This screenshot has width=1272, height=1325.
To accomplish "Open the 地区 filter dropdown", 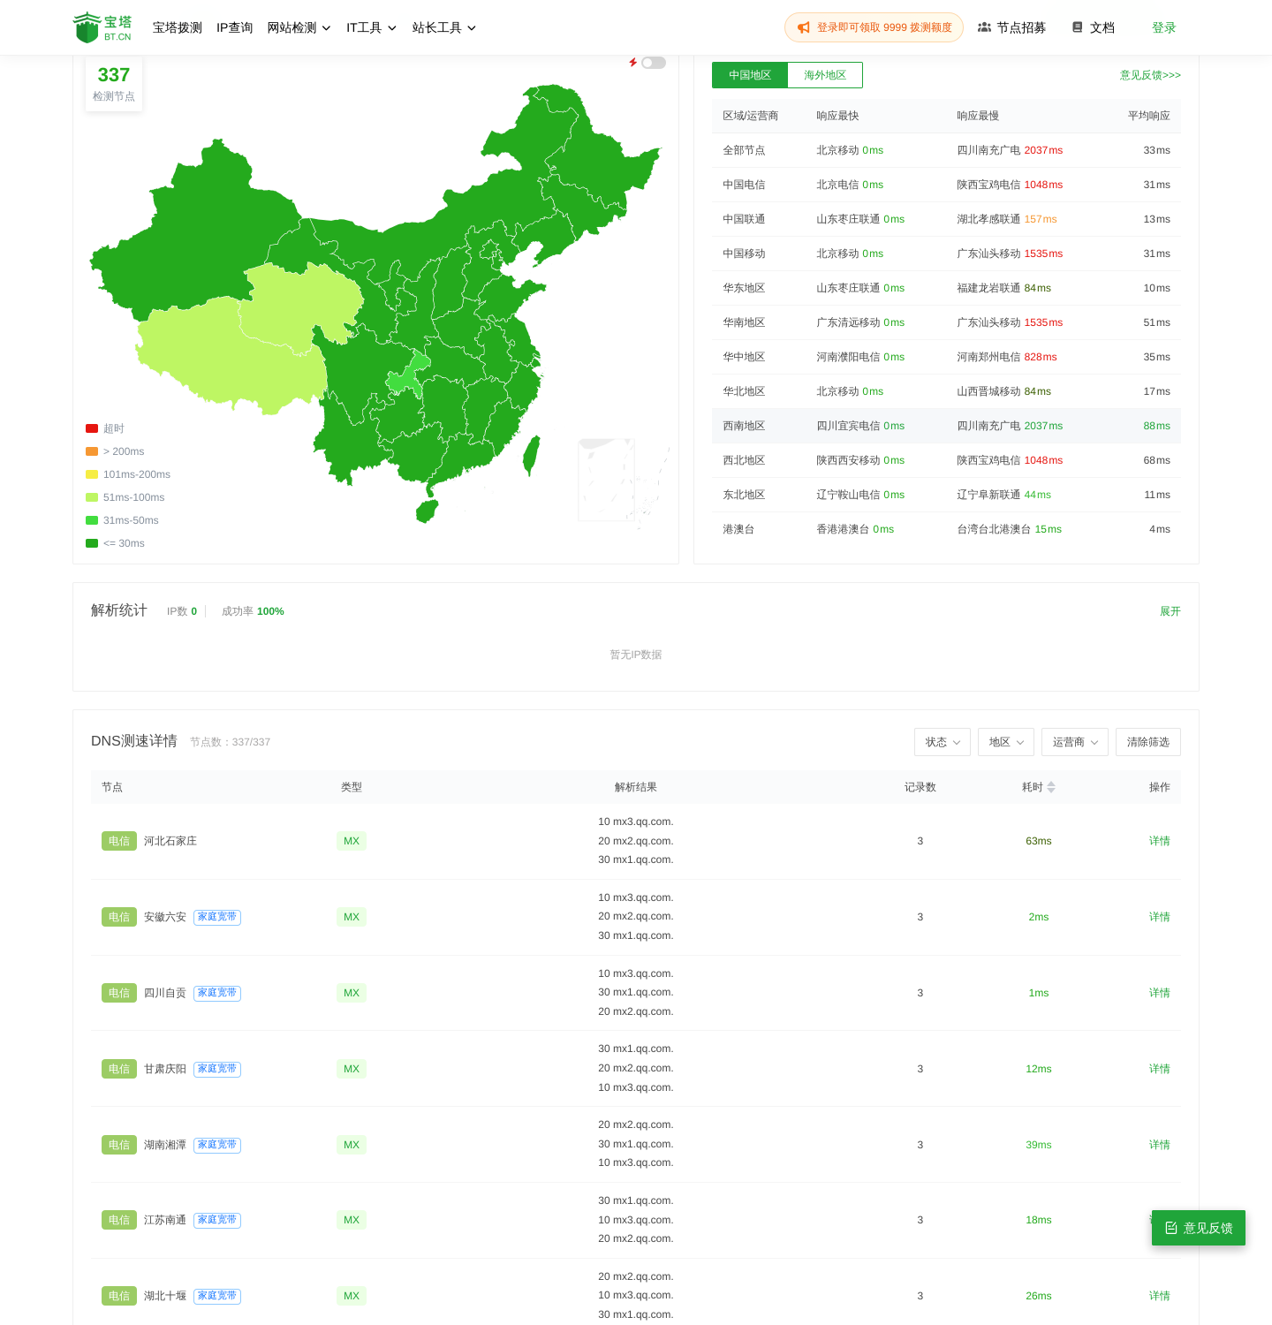I will click(x=1006, y=742).
